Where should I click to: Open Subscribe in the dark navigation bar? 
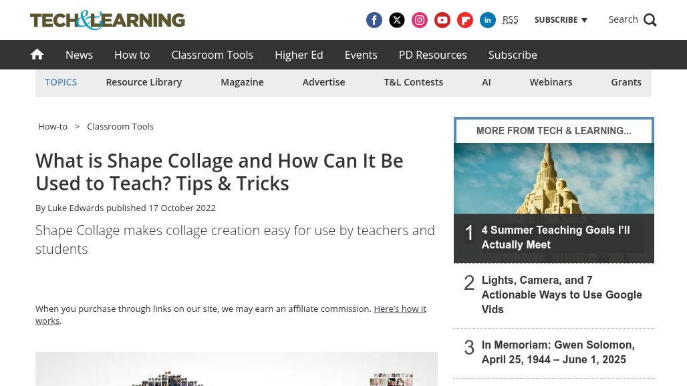[513, 55]
